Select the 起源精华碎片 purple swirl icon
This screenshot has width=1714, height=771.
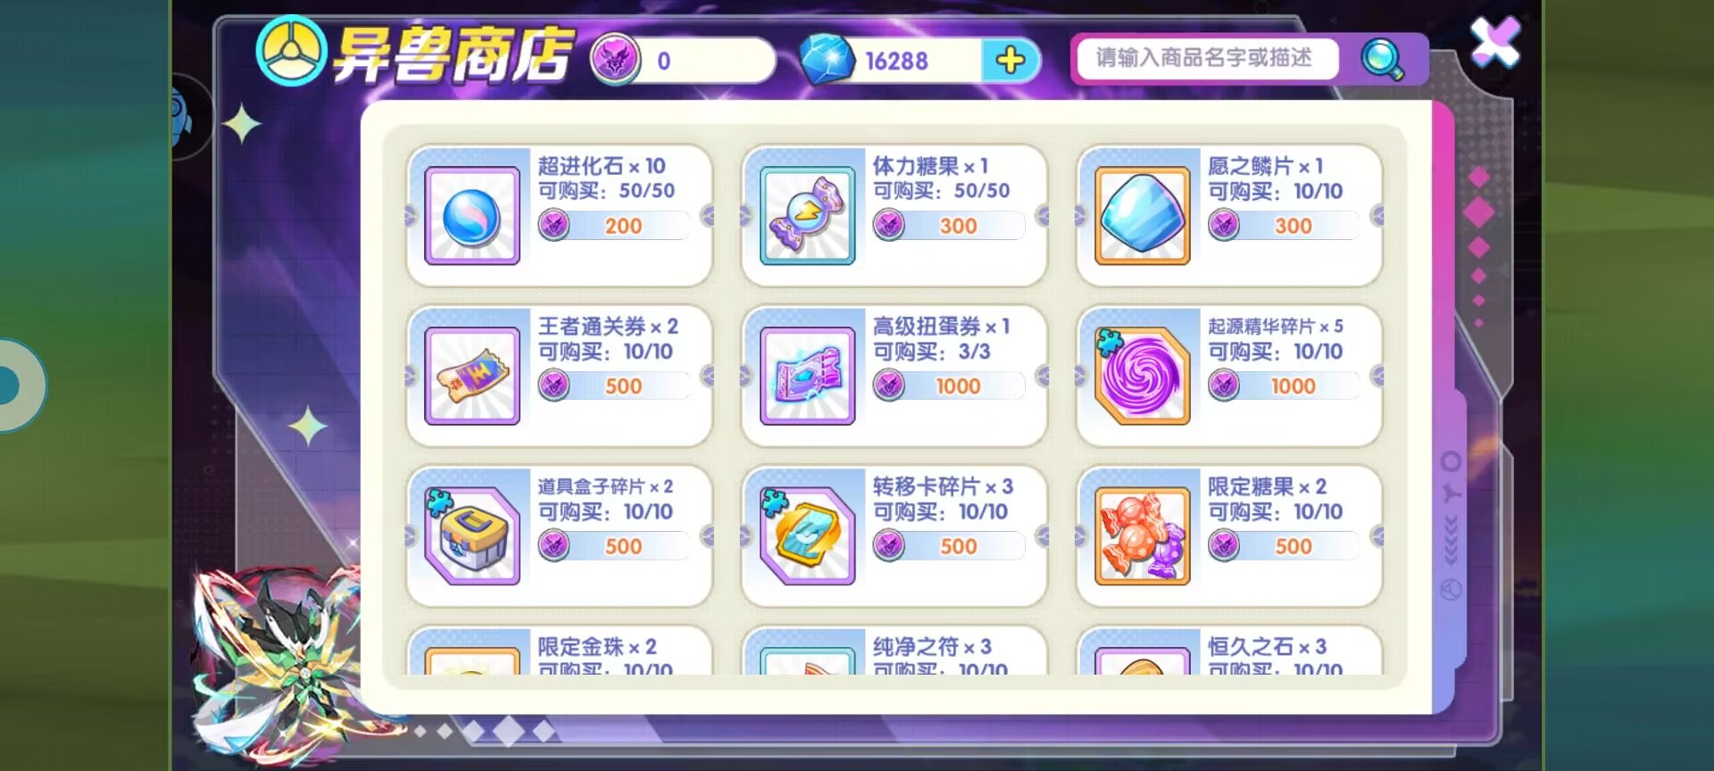(x=1142, y=376)
